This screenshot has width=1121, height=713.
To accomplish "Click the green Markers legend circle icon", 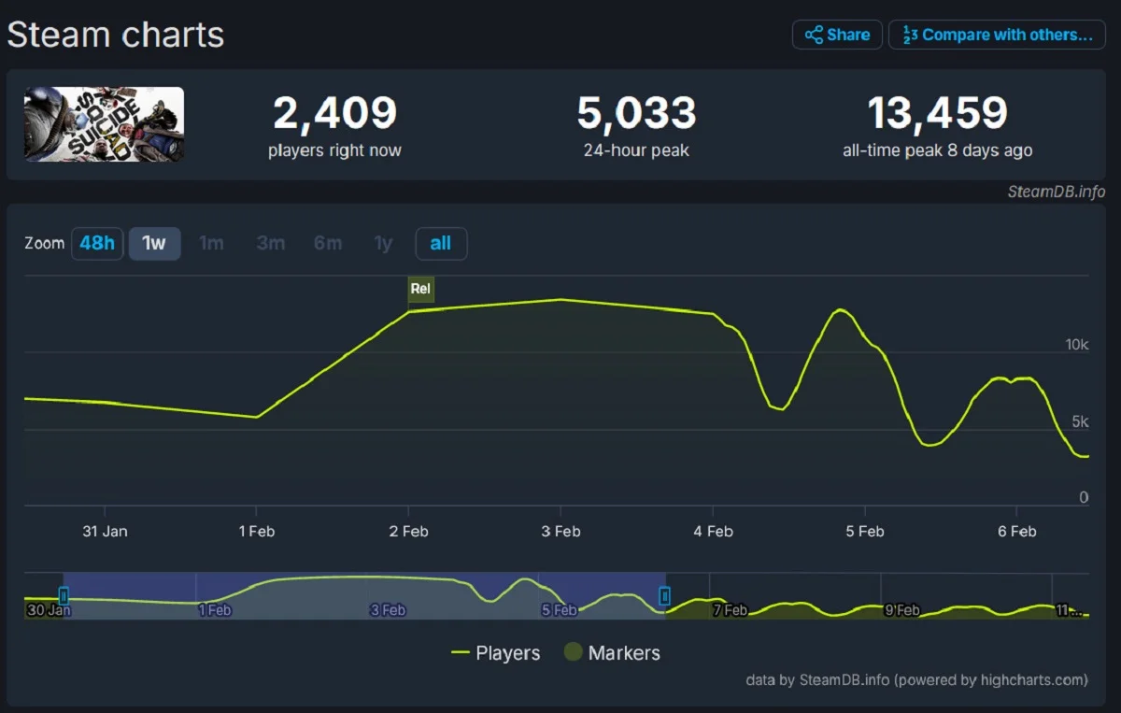I will 573,653.
